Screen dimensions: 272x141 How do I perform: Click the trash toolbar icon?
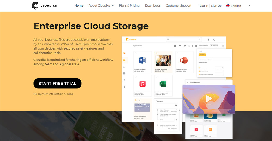(193, 46)
